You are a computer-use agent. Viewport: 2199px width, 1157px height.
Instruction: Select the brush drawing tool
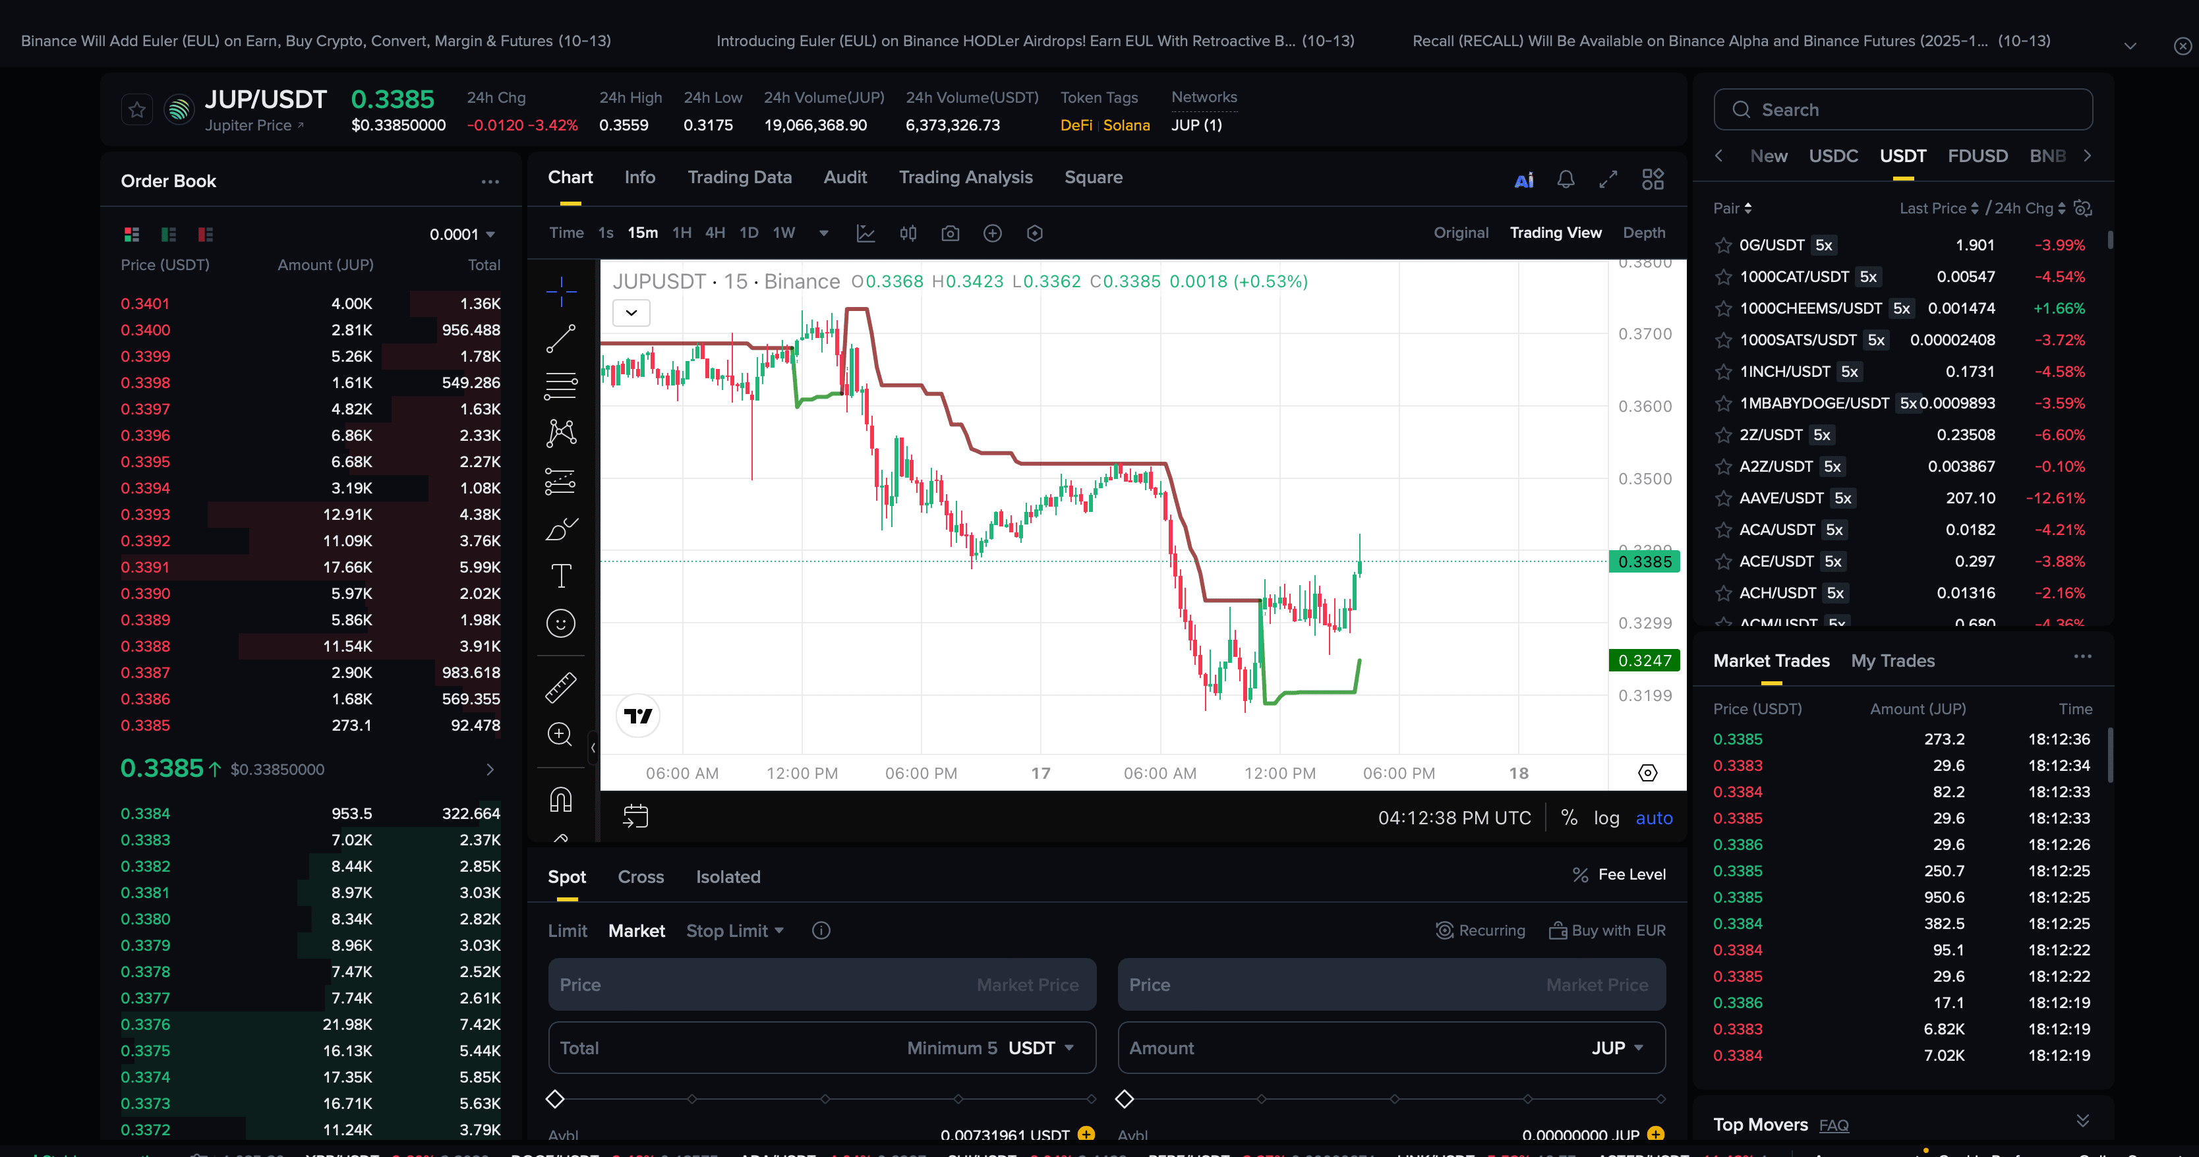561,529
